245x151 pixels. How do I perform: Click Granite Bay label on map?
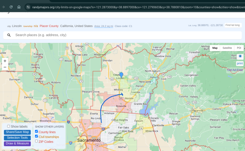coord(140,104)
